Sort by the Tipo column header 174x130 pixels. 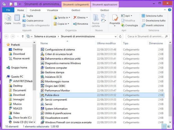[126, 43]
